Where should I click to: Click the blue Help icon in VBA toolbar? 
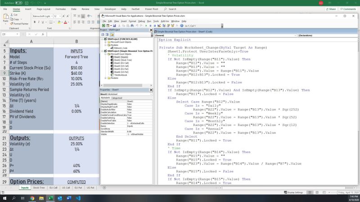pos(182,26)
